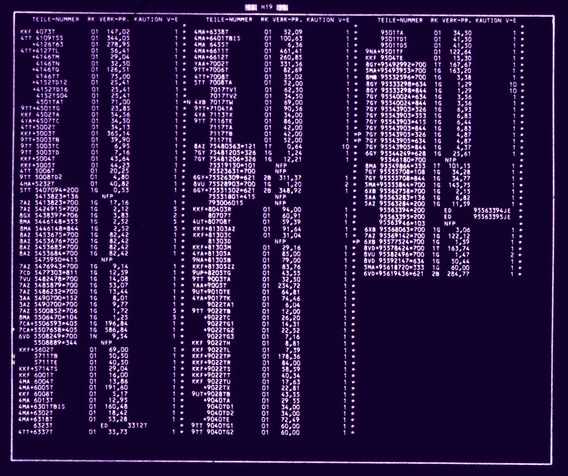
Task: Select the row labeled +4126T63
Action: click(x=48, y=44)
